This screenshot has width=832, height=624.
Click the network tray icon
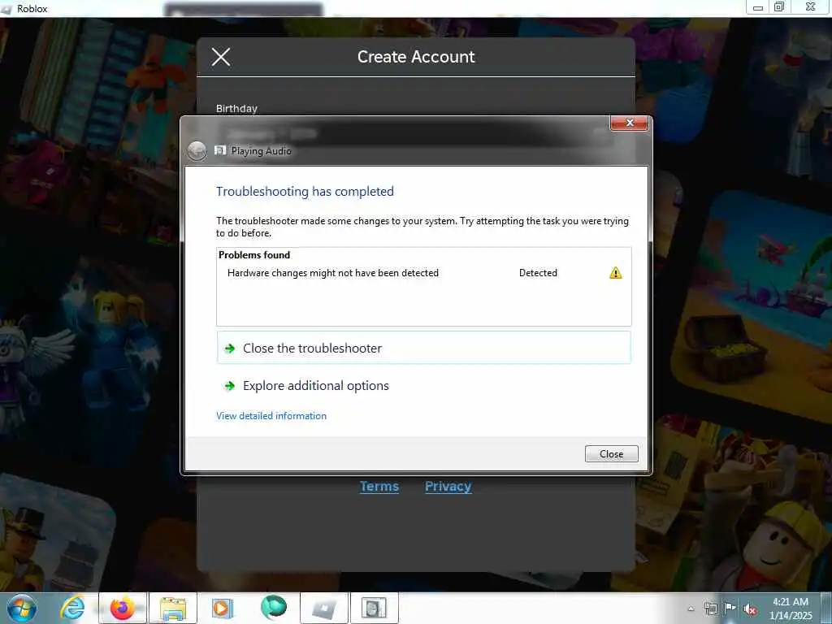pos(710,609)
